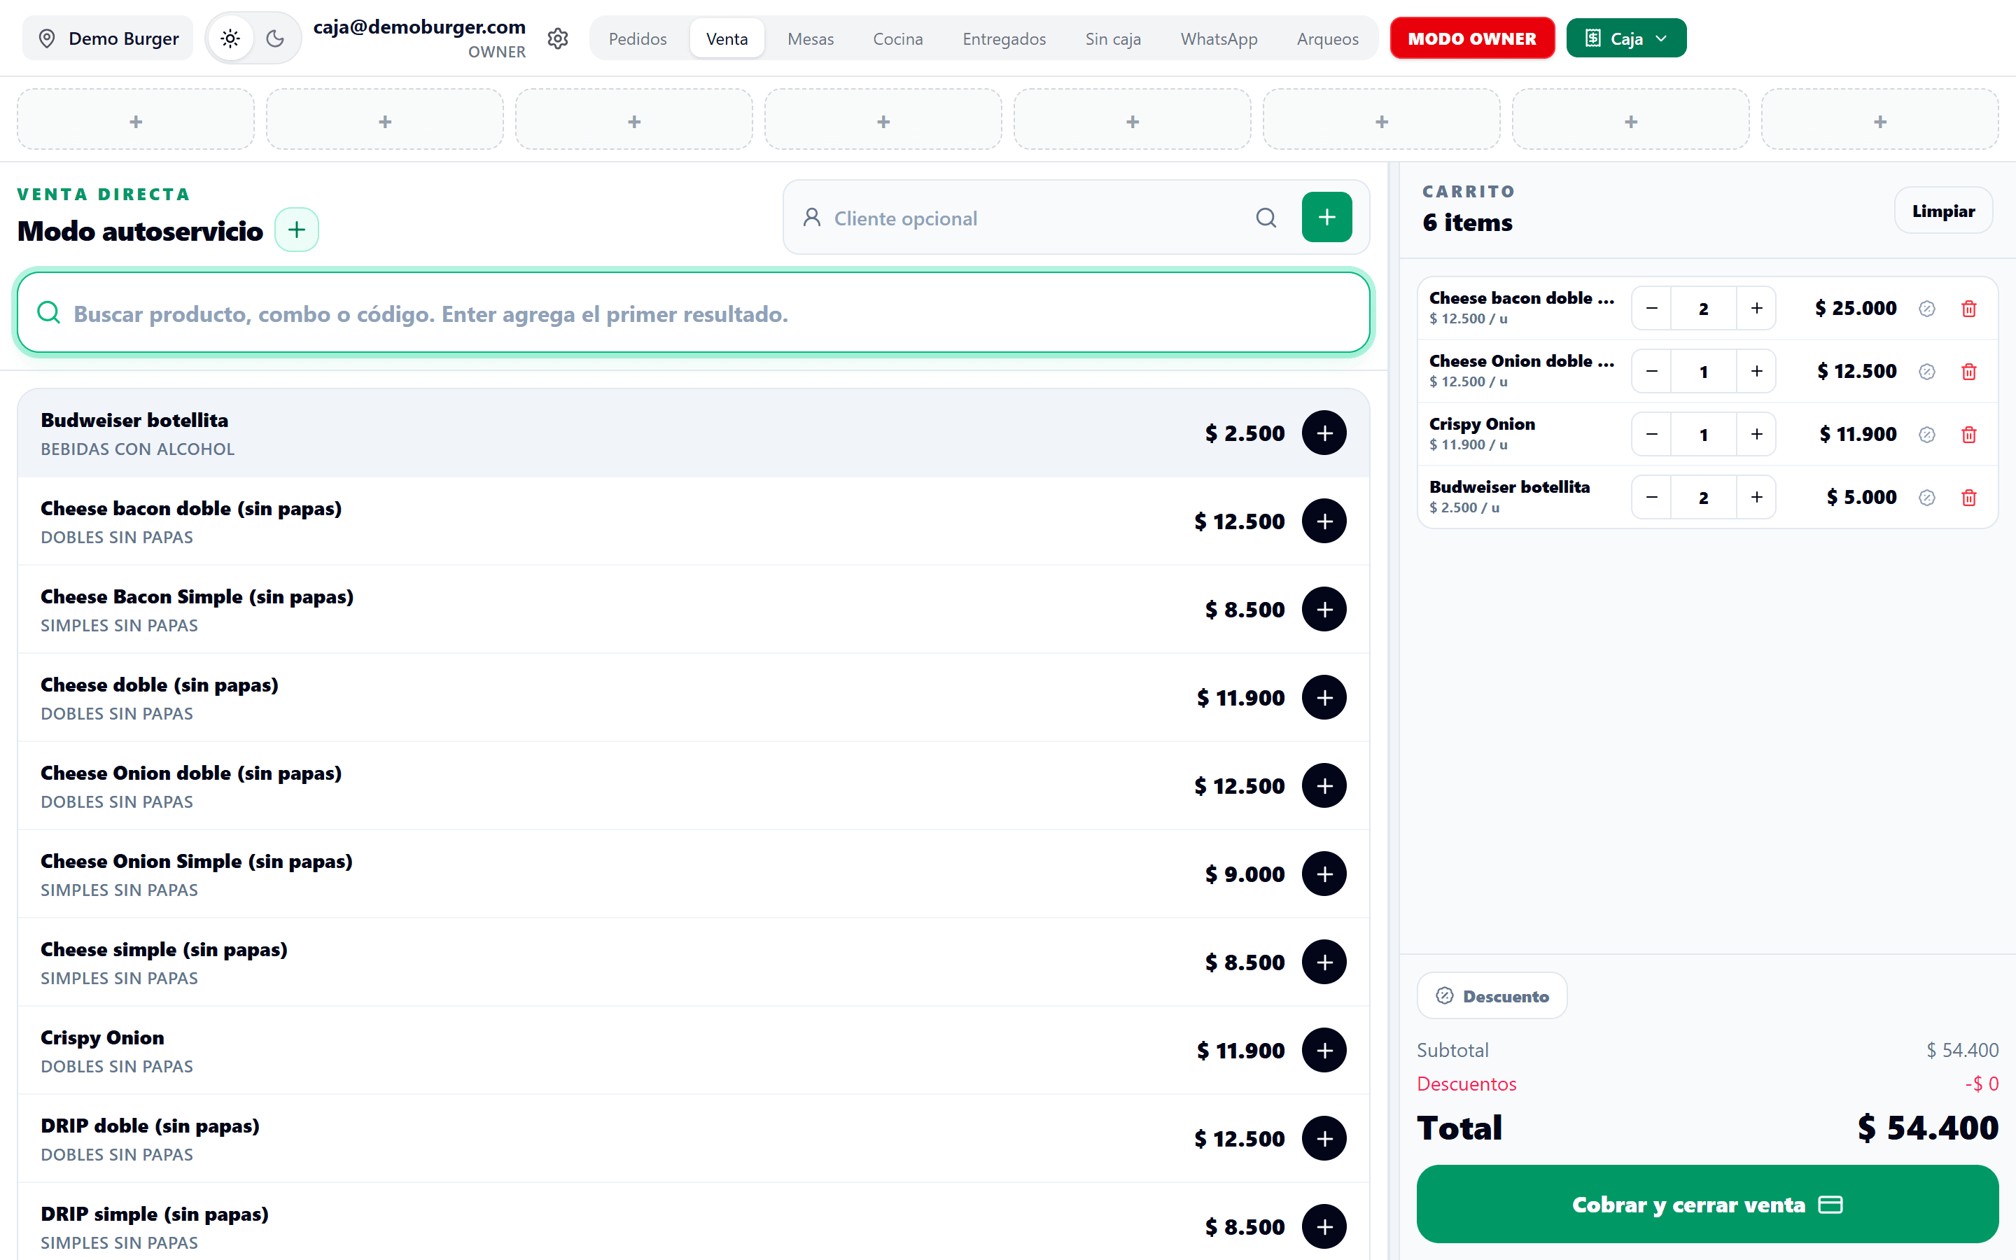This screenshot has height=1260, width=2016.
Task: Delete Crispy Onion from cart
Action: coord(1968,434)
